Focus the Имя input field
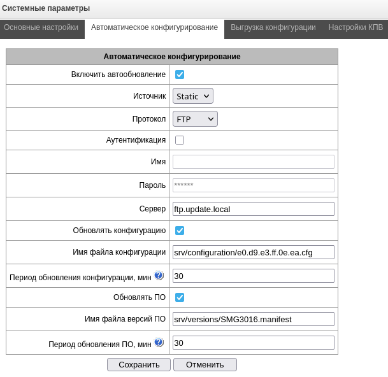This screenshot has height=377, width=388. click(253, 162)
